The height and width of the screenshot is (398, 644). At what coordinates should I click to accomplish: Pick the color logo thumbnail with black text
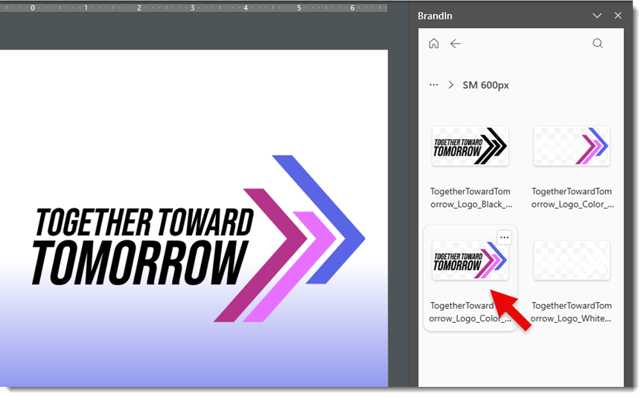click(x=470, y=260)
